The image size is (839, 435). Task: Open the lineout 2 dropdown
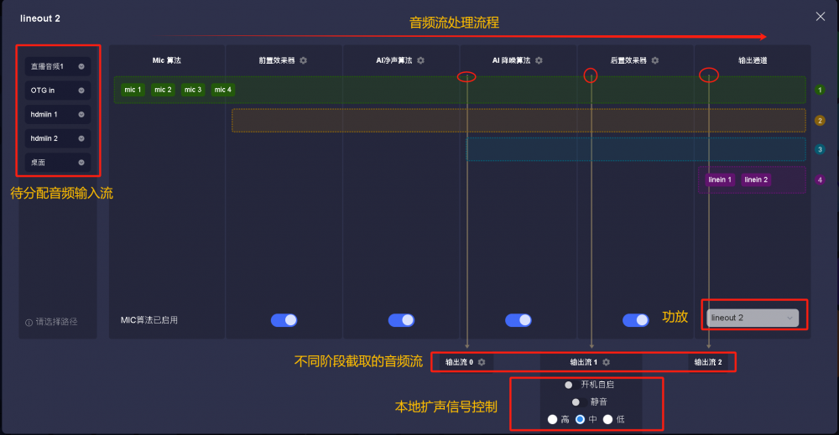[x=752, y=318]
